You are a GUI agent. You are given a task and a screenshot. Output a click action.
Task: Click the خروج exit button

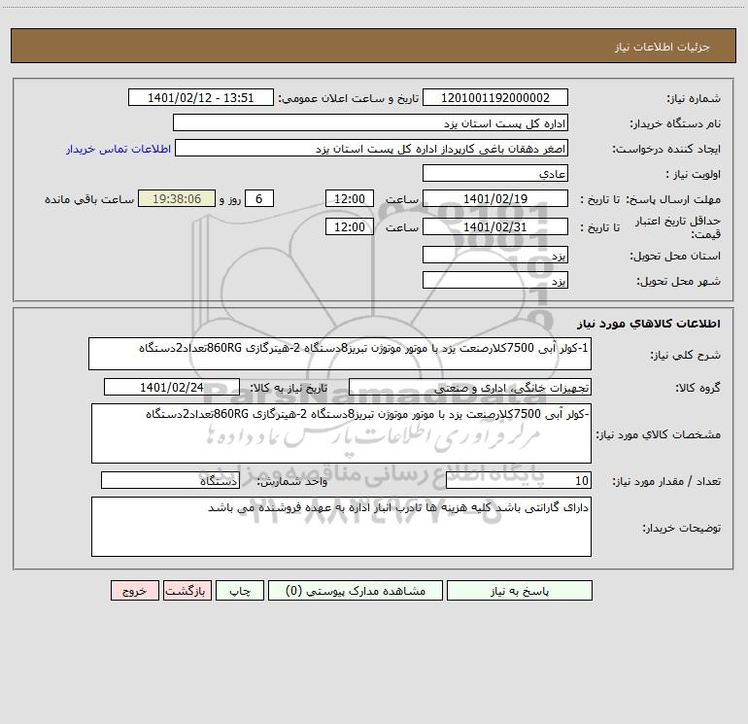click(x=134, y=591)
